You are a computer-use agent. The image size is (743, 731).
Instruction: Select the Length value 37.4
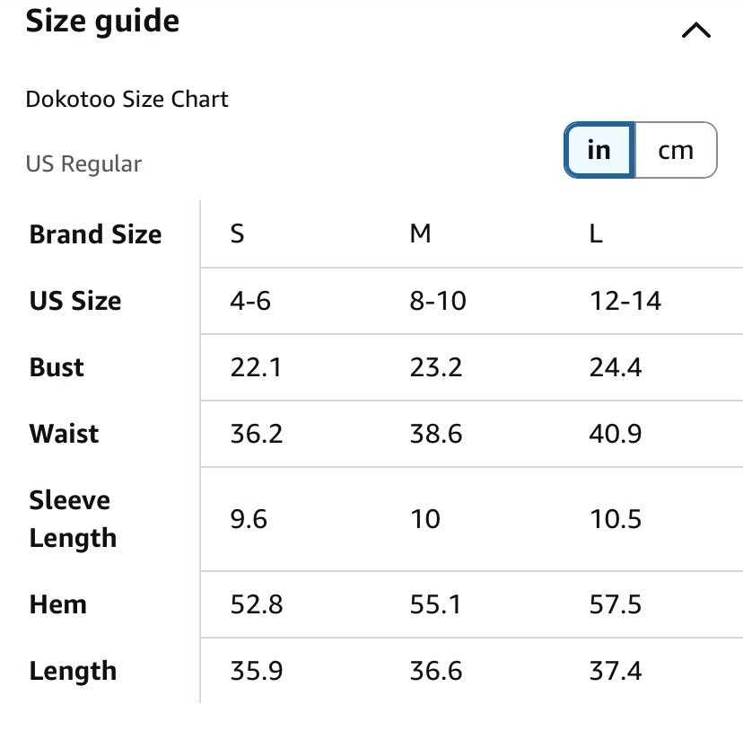click(x=616, y=671)
